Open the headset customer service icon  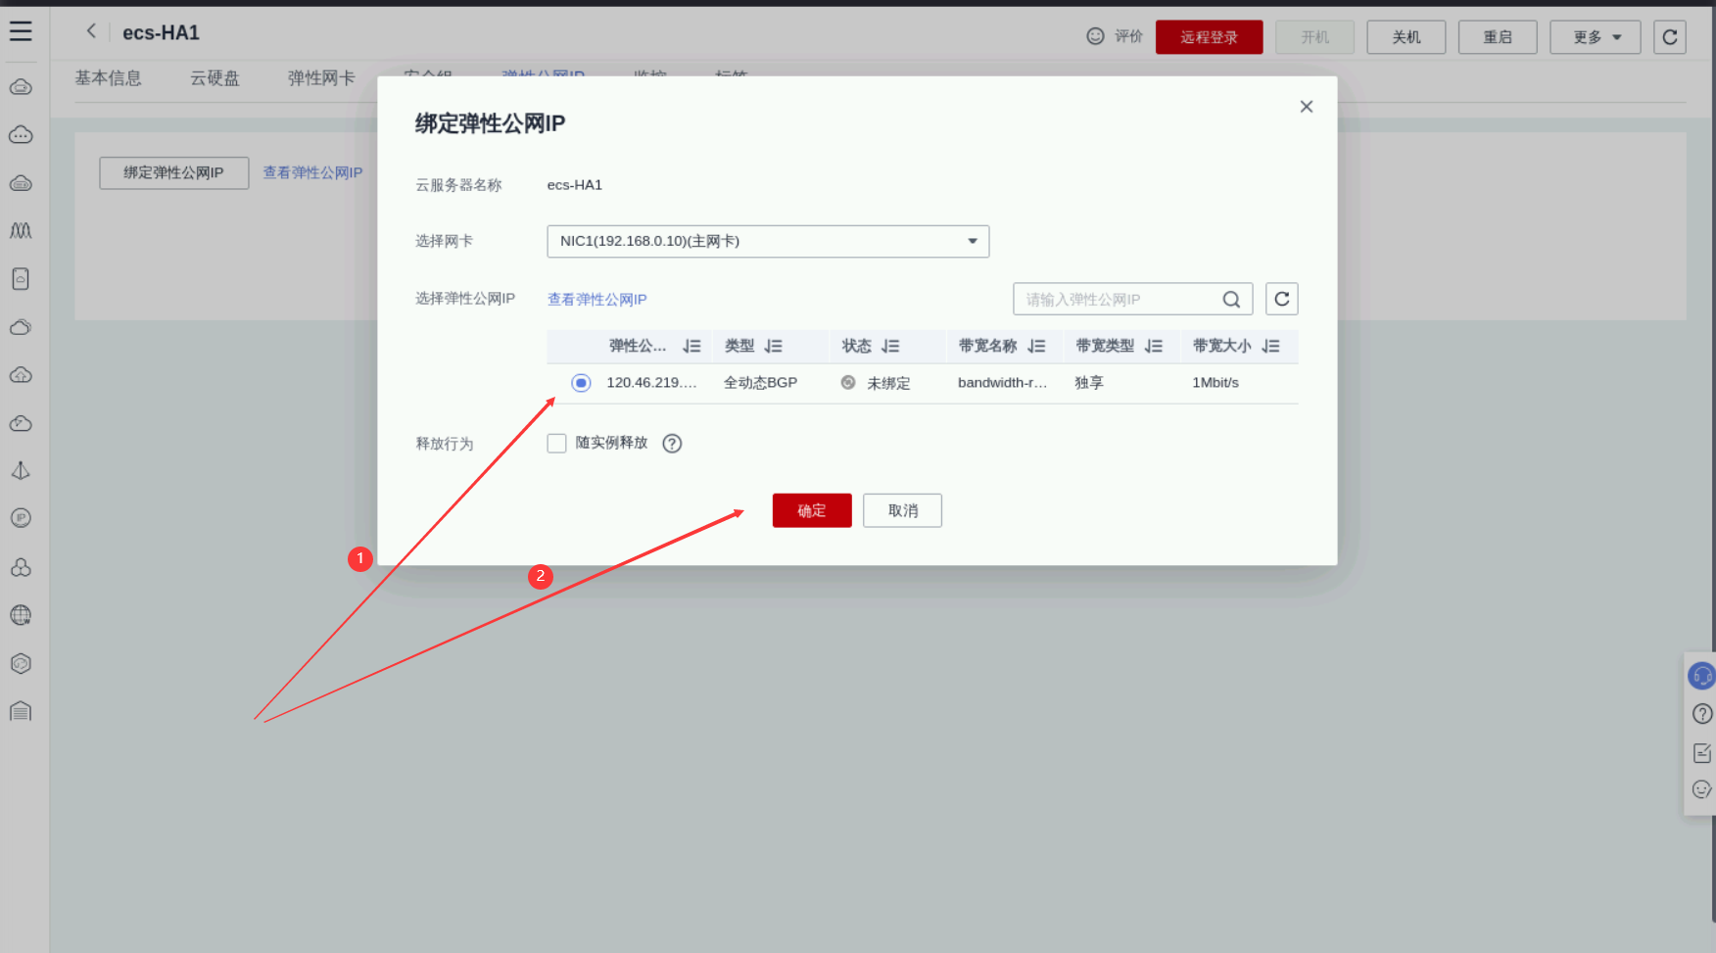point(1702,676)
